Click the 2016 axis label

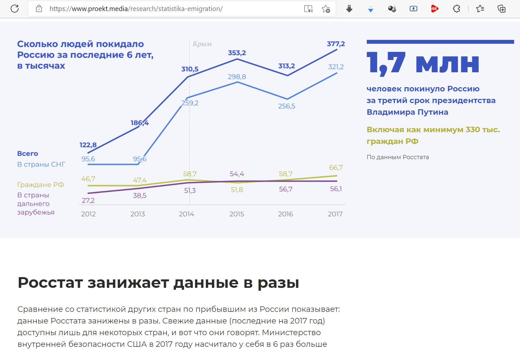click(286, 214)
